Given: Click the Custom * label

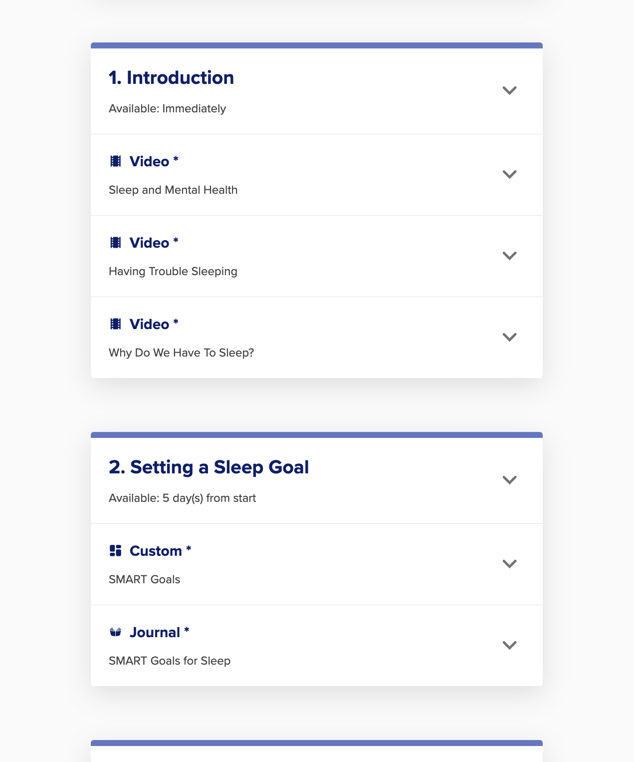Looking at the screenshot, I should pos(160,551).
